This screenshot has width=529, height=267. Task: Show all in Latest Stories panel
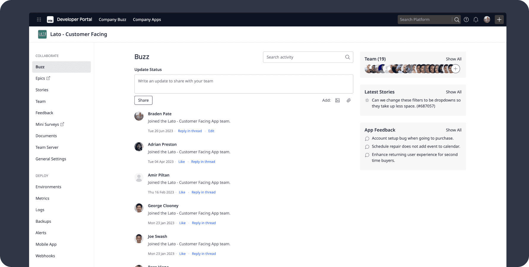click(x=453, y=92)
